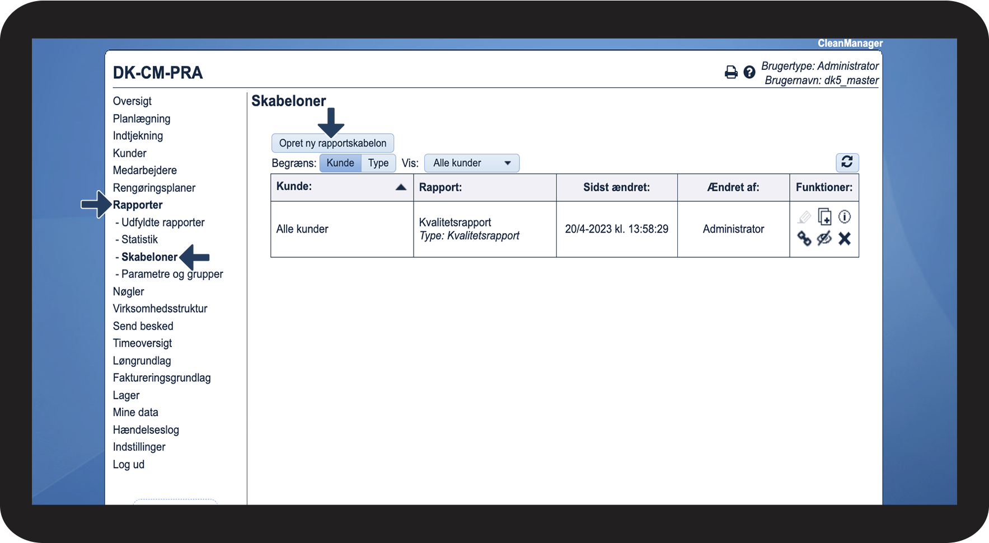Image resolution: width=989 pixels, height=543 pixels.
Task: Open Rengøringsplaner menu item
Action: click(x=154, y=188)
